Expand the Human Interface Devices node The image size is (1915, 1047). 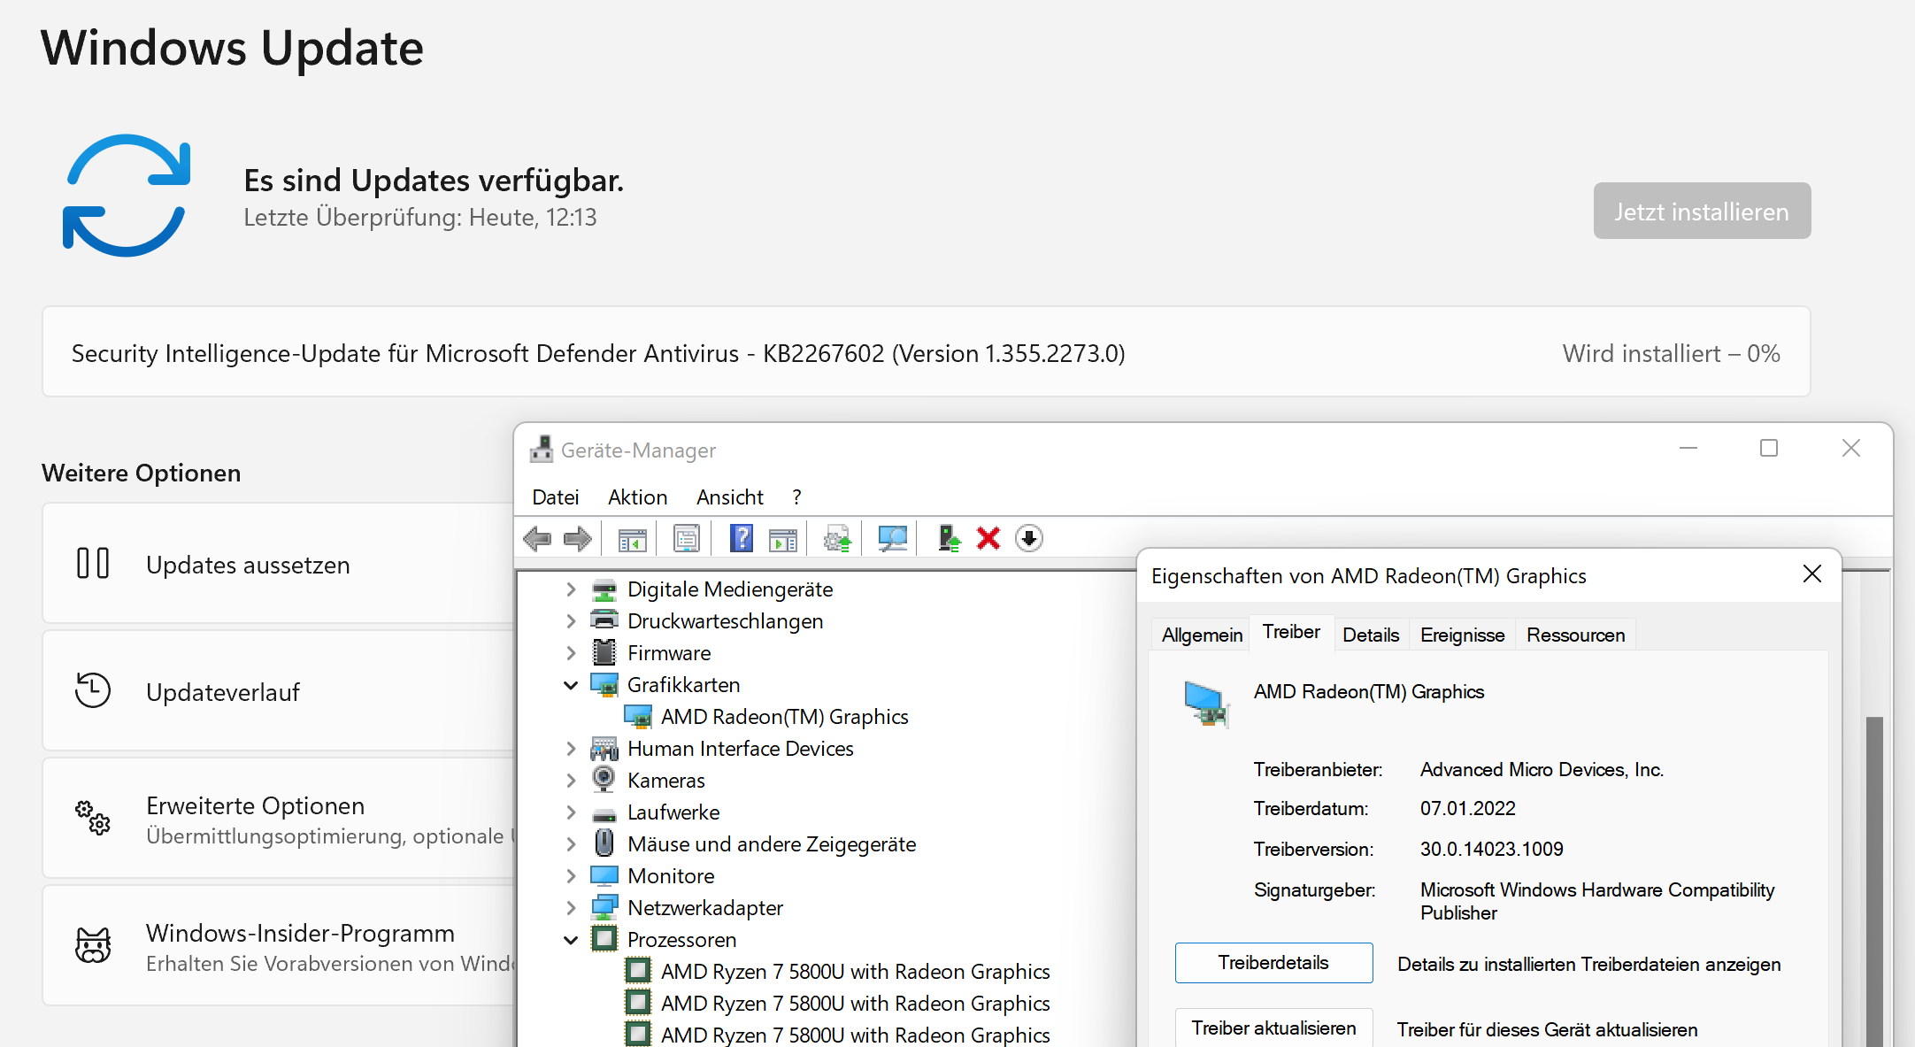tap(571, 749)
